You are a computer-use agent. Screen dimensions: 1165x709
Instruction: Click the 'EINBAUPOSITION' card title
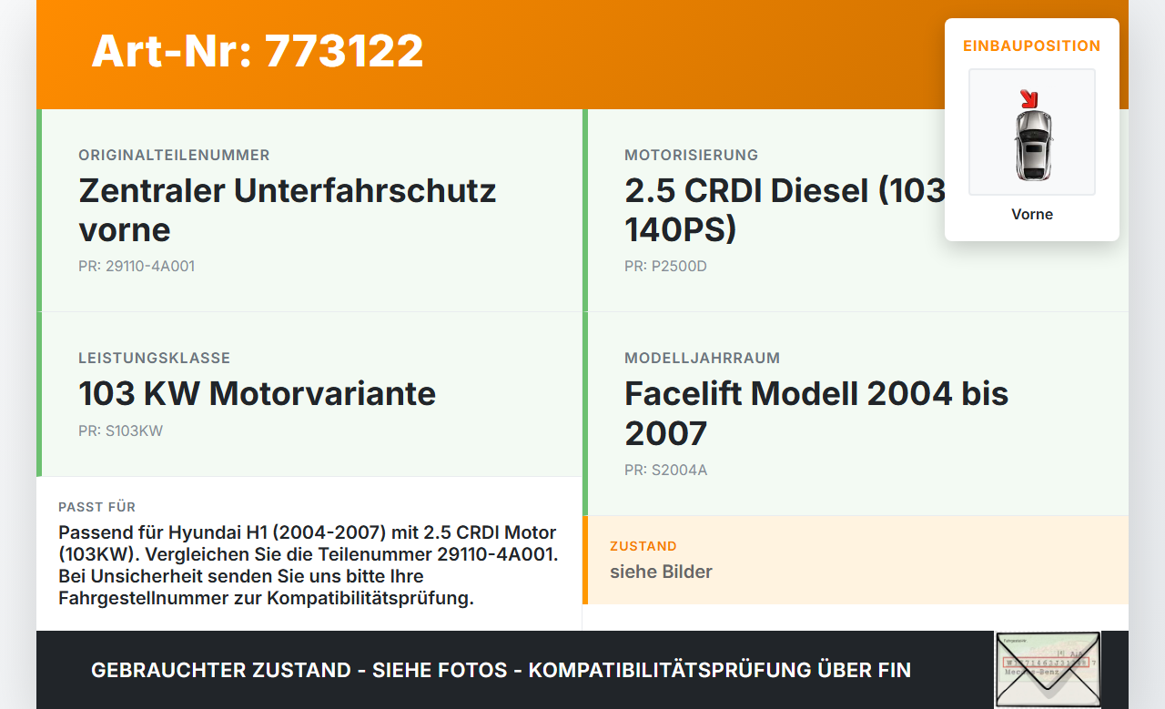coord(1032,46)
